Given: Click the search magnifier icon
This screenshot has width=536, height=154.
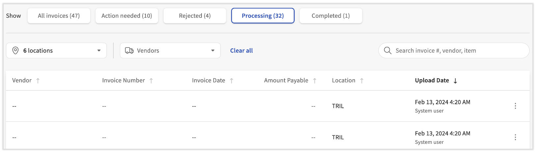Looking at the screenshot, I should (x=388, y=50).
